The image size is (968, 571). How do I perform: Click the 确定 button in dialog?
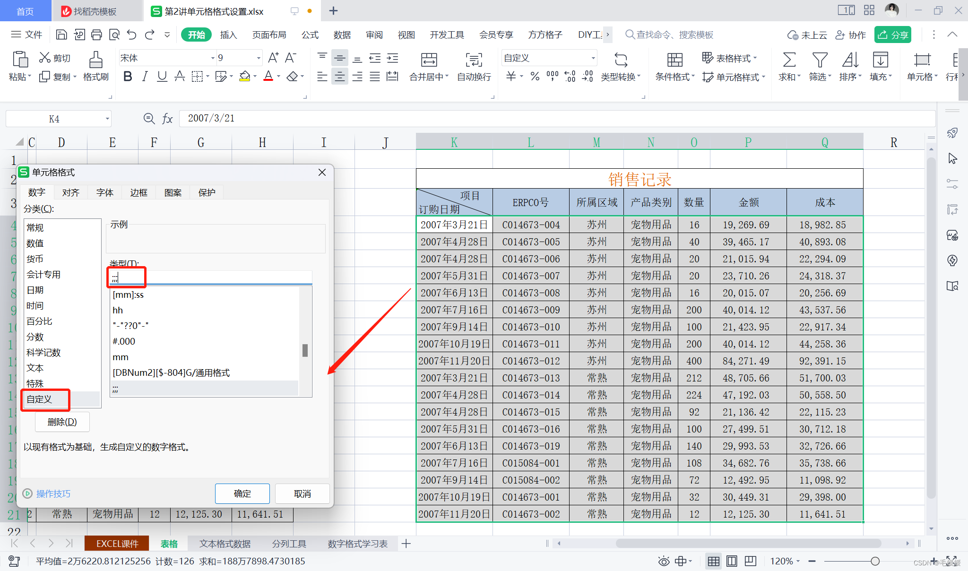pyautogui.click(x=242, y=493)
